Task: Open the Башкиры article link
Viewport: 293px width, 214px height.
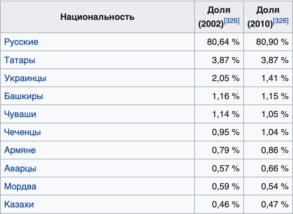Action: (x=23, y=96)
